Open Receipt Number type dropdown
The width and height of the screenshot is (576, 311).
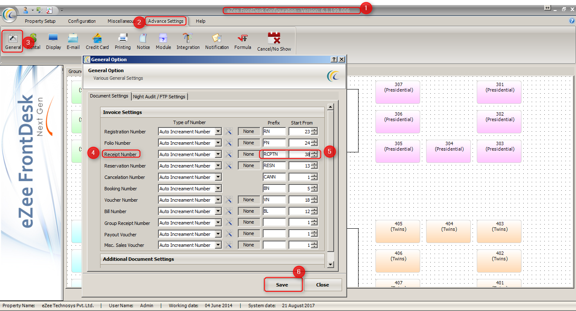pyautogui.click(x=218, y=154)
